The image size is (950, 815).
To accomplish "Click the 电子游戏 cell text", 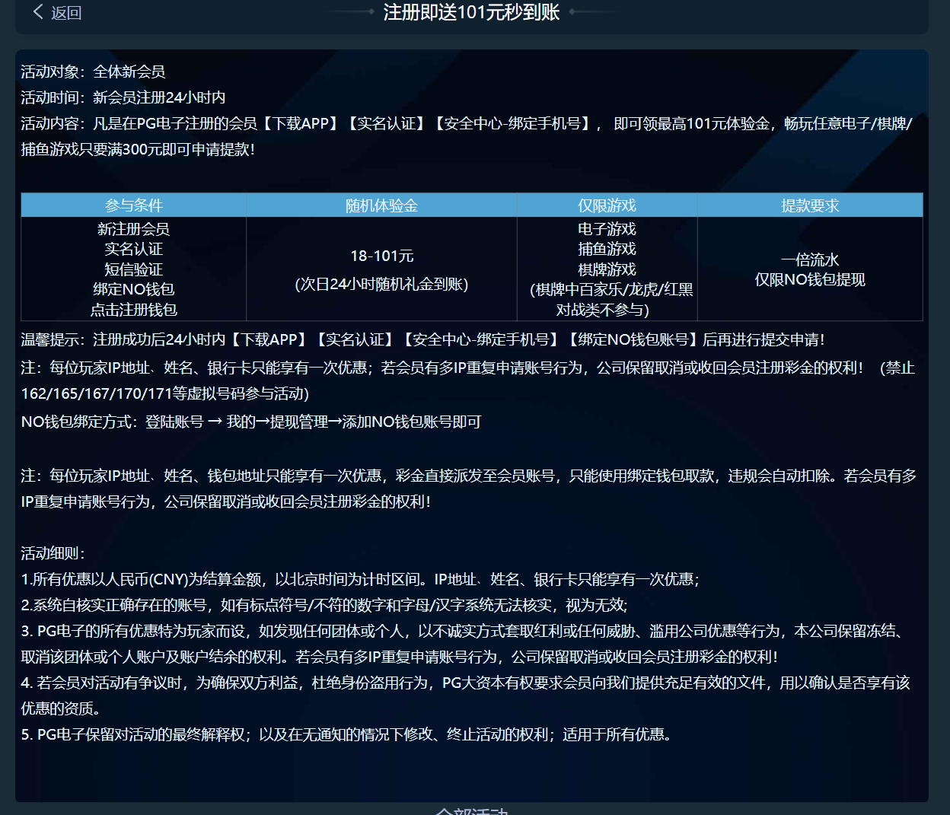I will [607, 229].
